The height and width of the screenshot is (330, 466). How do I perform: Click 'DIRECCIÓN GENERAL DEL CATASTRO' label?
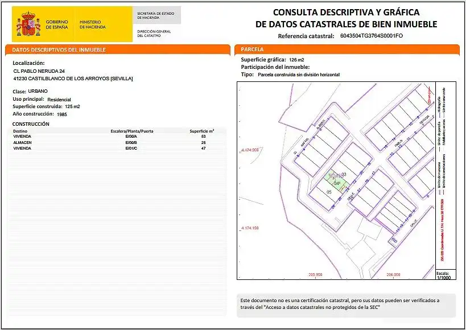coord(154,34)
